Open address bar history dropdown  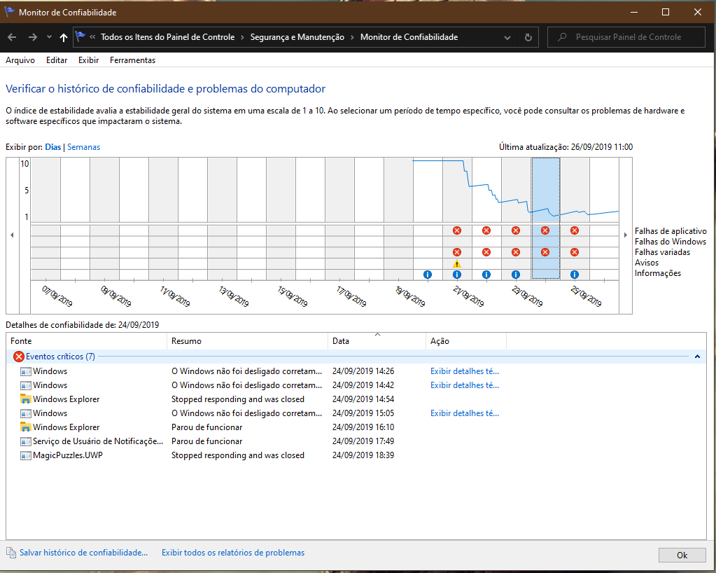[507, 37]
